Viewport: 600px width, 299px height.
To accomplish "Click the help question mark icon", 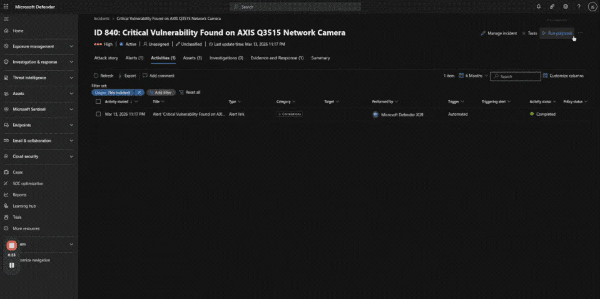I will tap(579, 6).
